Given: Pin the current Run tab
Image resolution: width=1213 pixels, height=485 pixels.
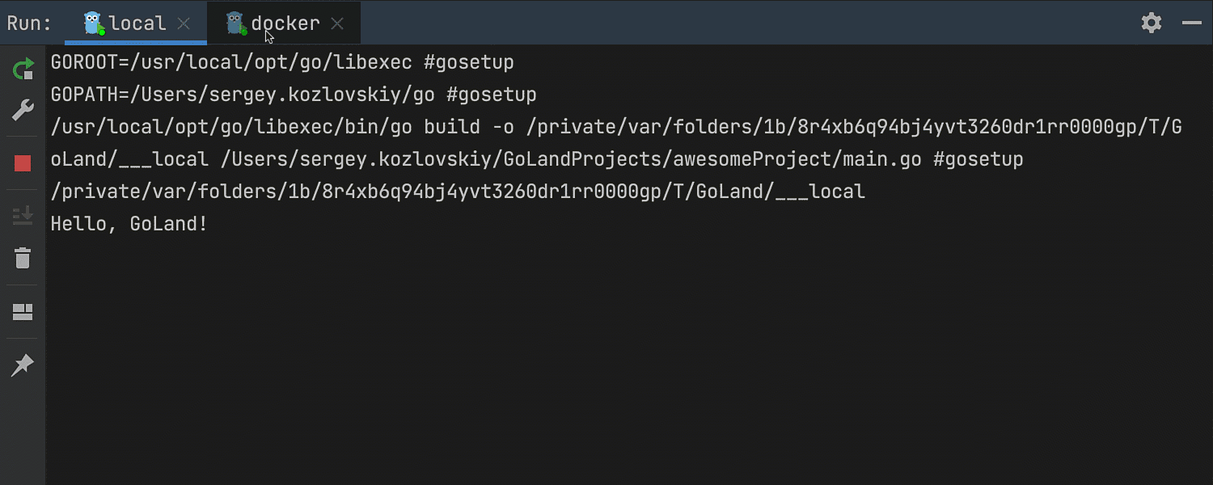Looking at the screenshot, I should (23, 365).
